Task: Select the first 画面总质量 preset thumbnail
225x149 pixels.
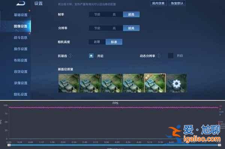Action: pyautogui.click(x=69, y=83)
